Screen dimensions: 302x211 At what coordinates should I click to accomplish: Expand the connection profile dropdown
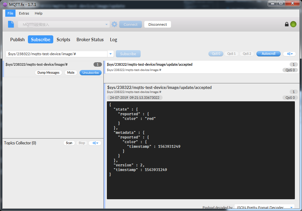(x=106, y=24)
